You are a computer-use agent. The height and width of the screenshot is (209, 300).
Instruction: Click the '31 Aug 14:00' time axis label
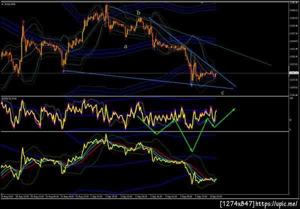[66, 196]
